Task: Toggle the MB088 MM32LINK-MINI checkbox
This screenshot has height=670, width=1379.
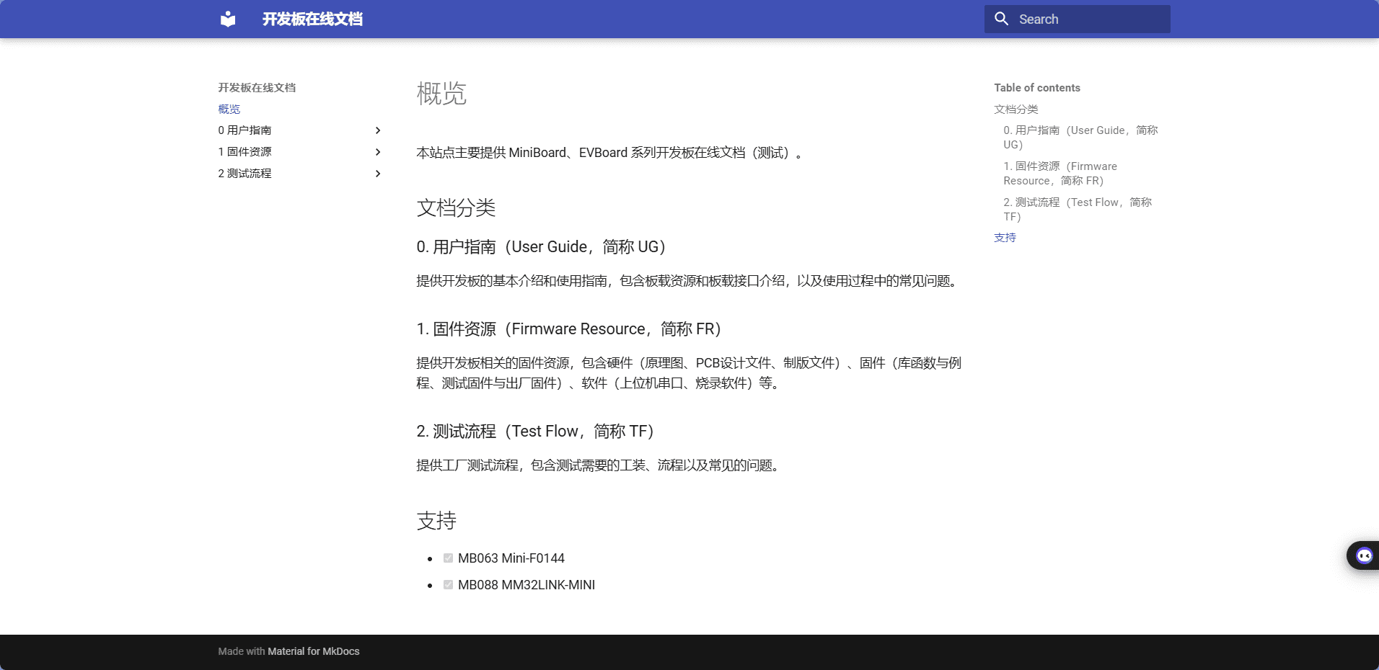Action: point(448,585)
